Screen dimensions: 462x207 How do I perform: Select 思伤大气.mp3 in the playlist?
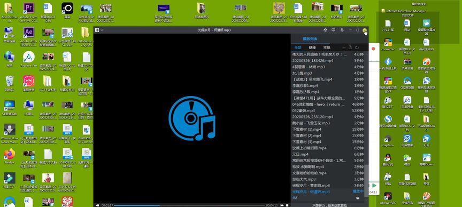(x=328, y=179)
